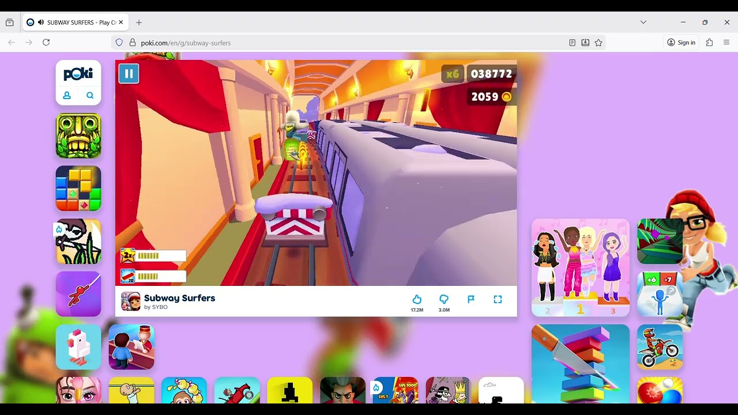Open the sketched king game thumbnail

(x=449, y=390)
